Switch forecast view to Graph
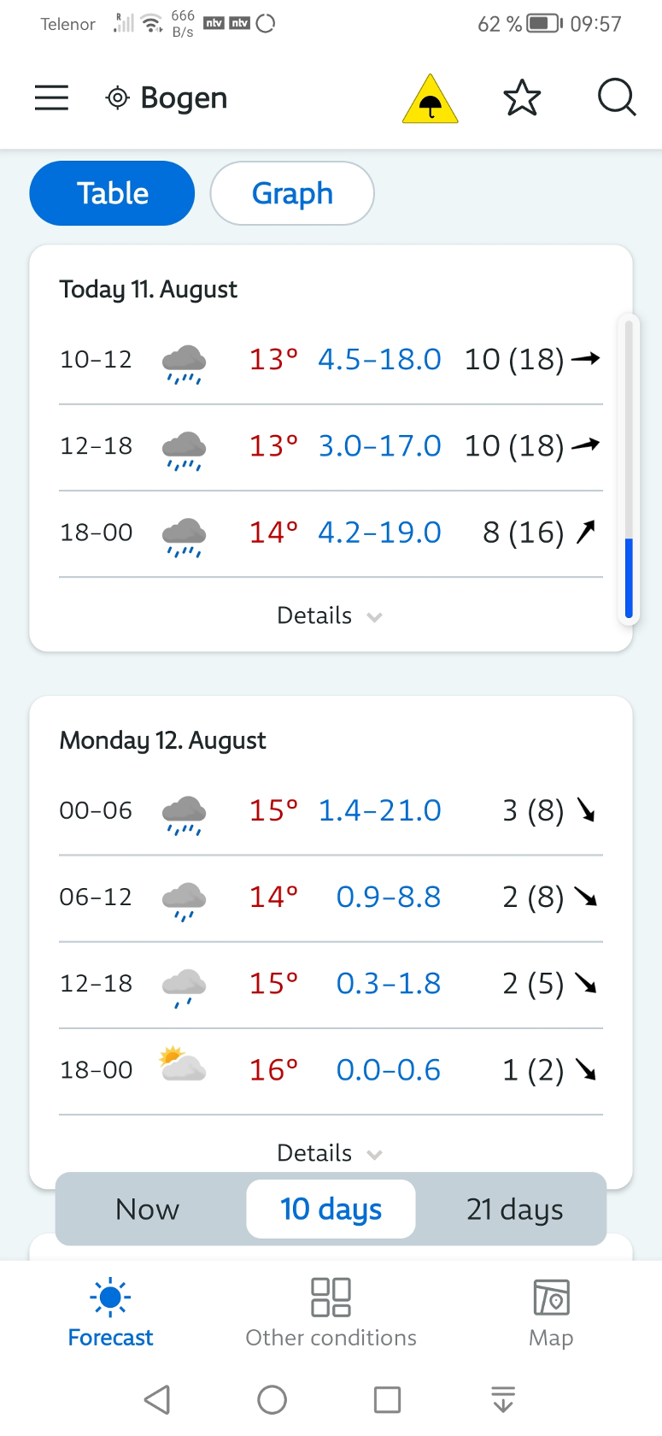 (x=291, y=193)
